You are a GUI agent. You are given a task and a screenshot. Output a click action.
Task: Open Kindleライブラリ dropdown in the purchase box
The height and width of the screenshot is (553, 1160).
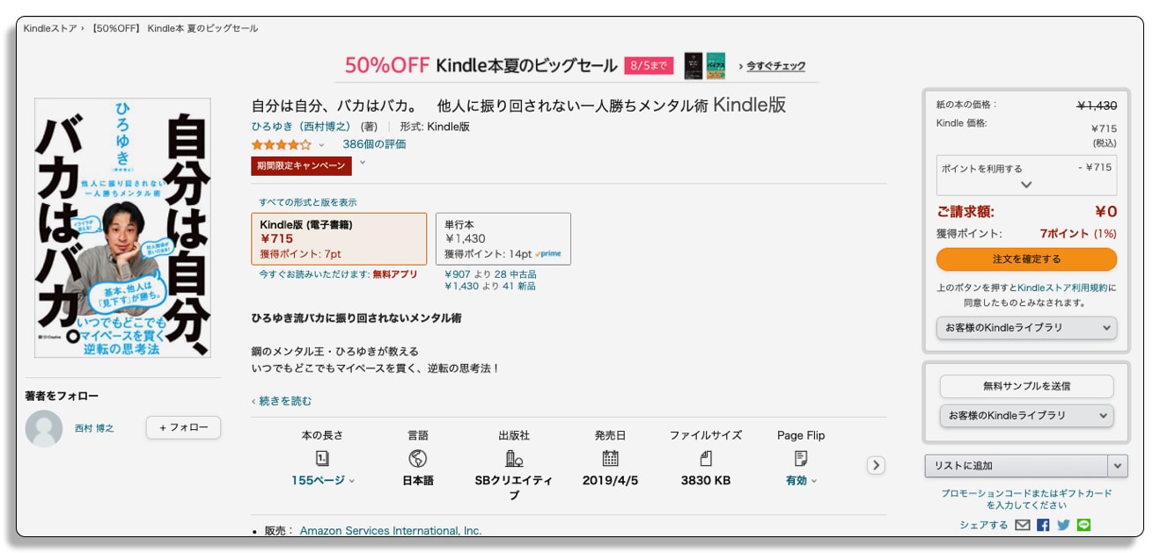pos(1026,328)
